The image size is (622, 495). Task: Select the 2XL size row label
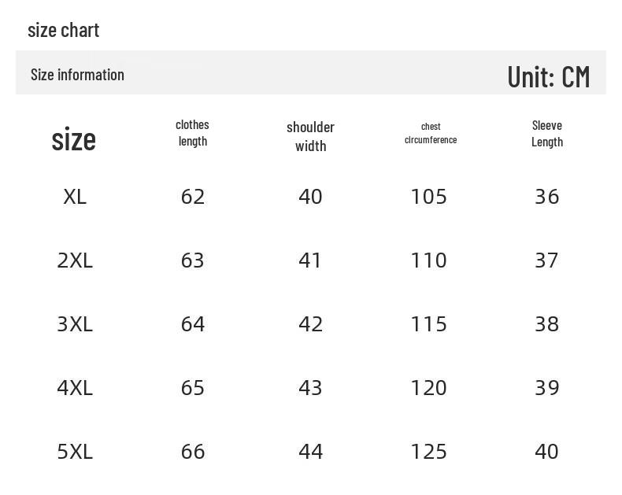(75, 260)
